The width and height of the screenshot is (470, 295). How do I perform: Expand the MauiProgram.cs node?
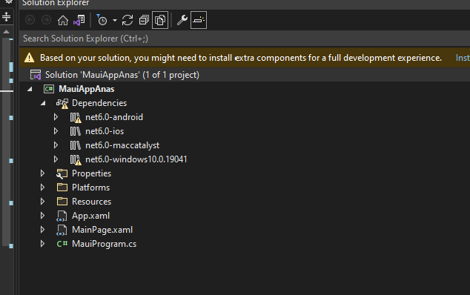point(42,244)
